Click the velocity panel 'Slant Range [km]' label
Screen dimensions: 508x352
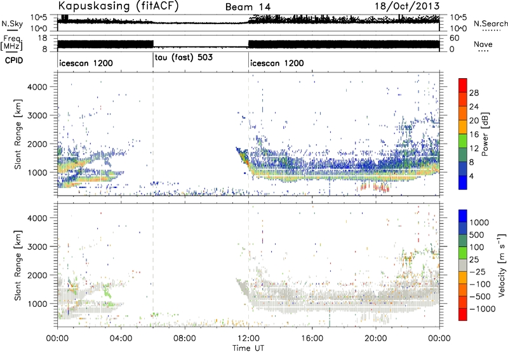pyautogui.click(x=18, y=265)
